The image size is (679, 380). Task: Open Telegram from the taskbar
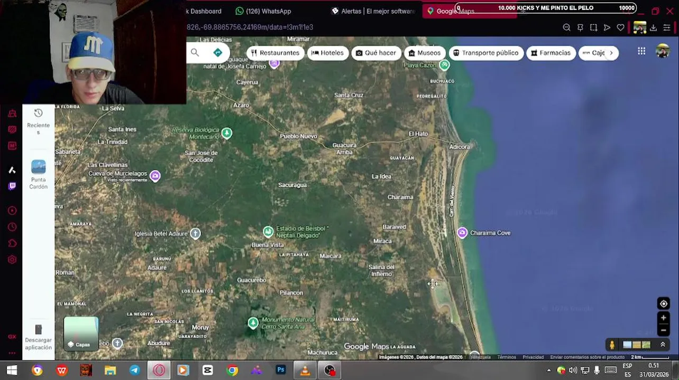click(134, 370)
